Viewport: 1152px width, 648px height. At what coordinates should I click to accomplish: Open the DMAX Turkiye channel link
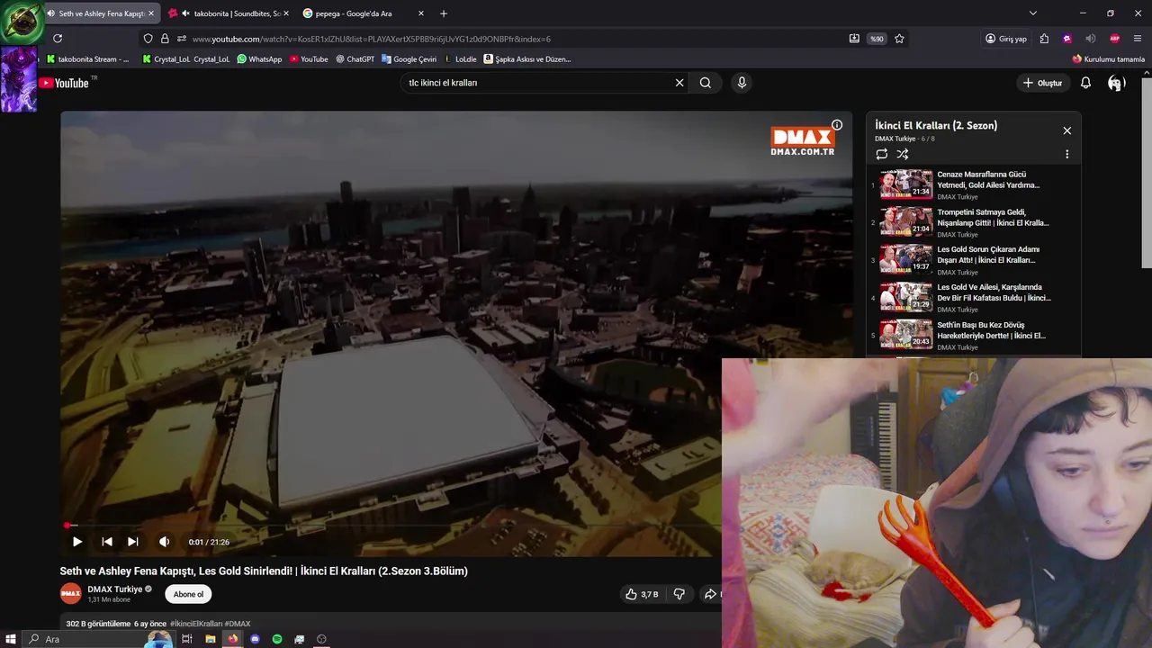(115, 589)
